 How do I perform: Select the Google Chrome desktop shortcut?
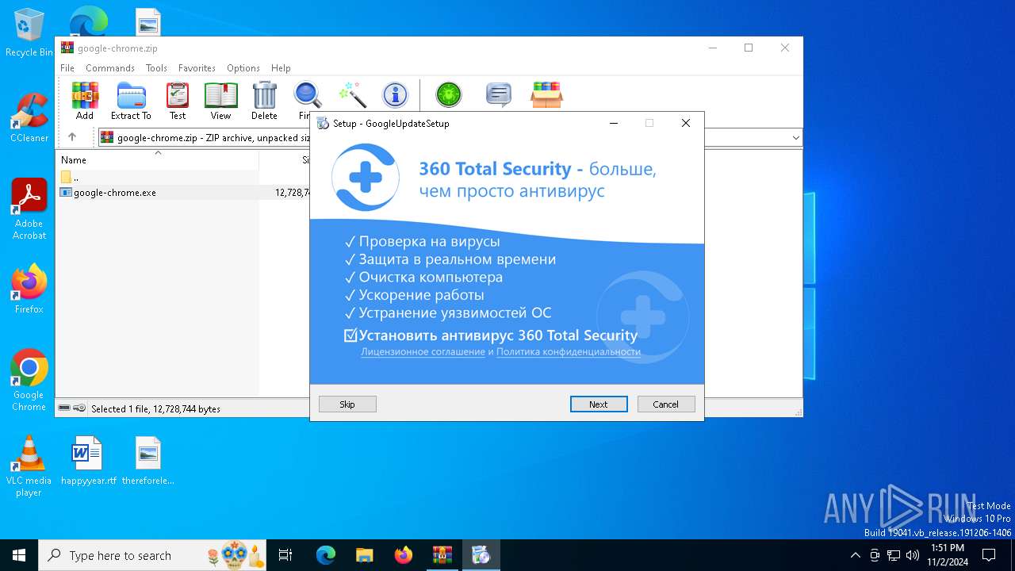[29, 381]
